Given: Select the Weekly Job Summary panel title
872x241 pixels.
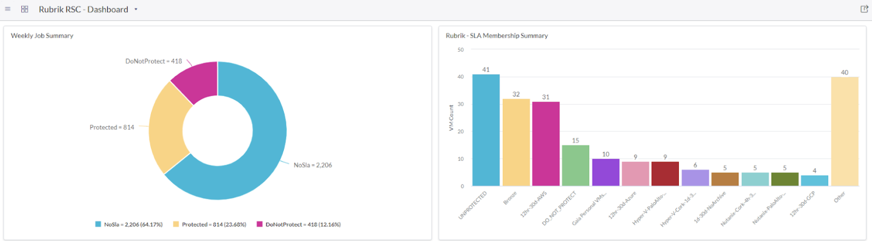Looking at the screenshot, I should tap(42, 36).
